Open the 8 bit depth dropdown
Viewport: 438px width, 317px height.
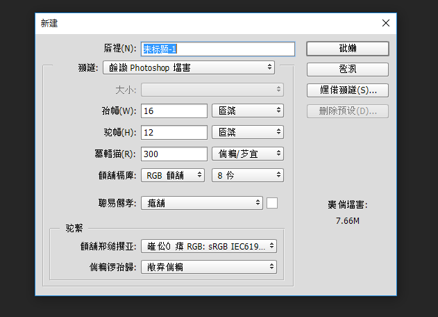(x=248, y=175)
